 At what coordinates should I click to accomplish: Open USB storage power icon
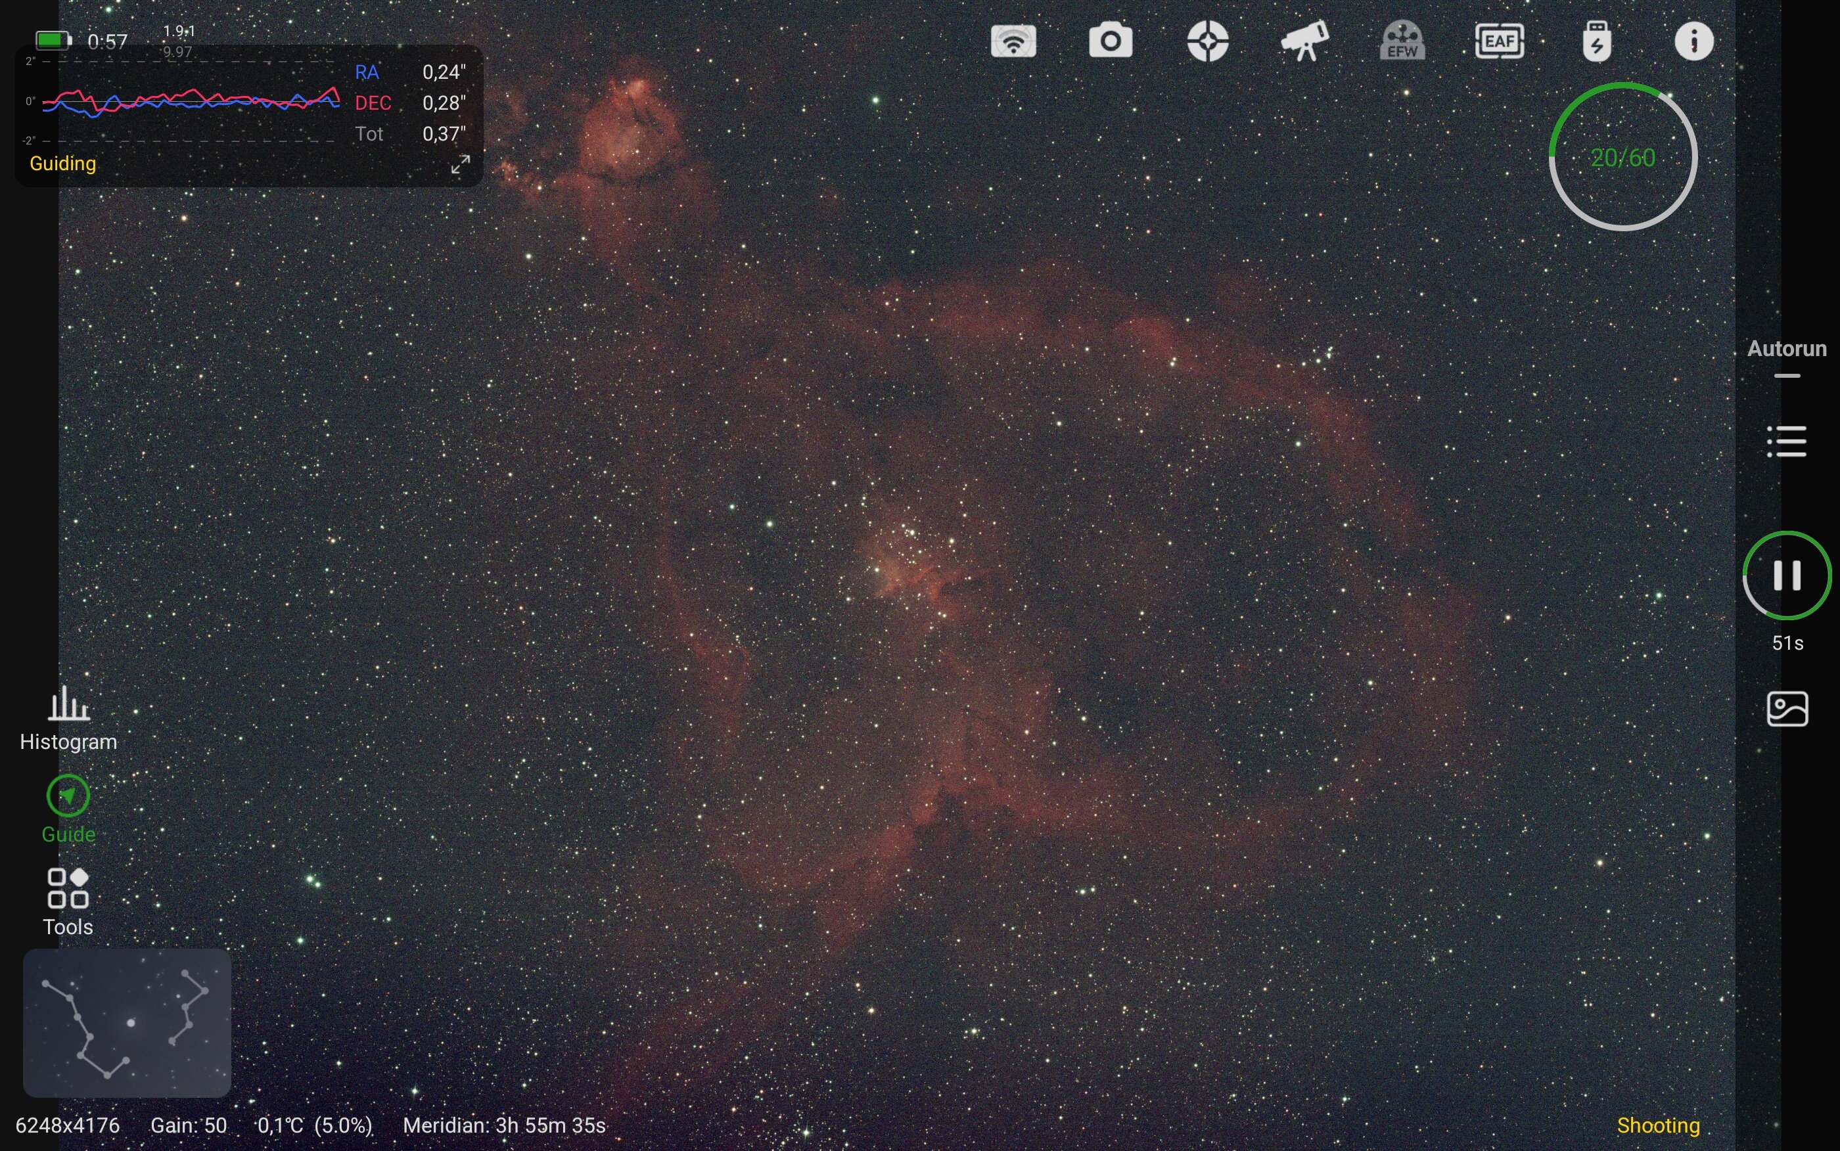point(1596,41)
